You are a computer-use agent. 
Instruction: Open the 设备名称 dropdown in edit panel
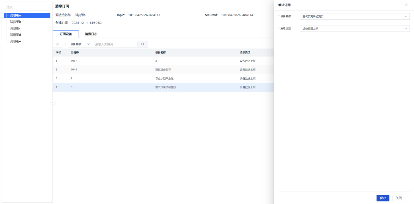(x=355, y=16)
